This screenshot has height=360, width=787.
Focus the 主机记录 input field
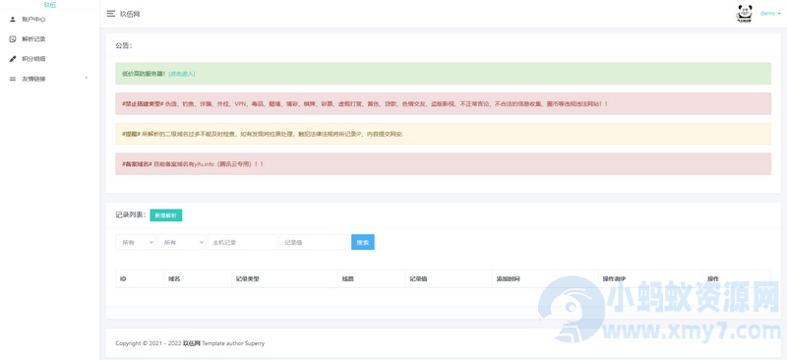coord(242,242)
